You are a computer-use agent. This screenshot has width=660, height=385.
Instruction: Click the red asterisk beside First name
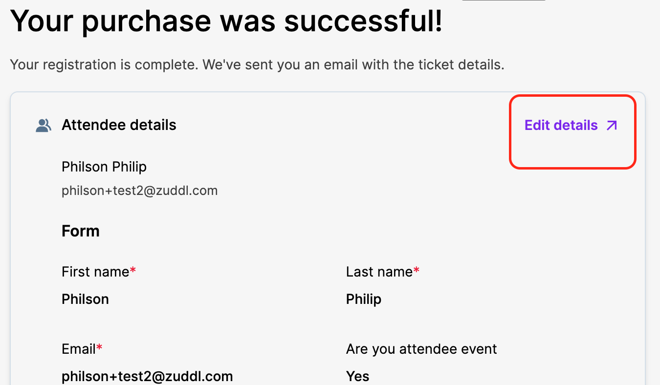point(133,270)
